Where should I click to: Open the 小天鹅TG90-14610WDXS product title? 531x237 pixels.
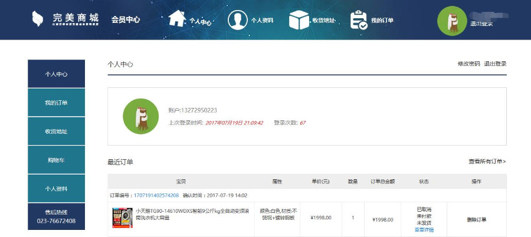click(x=192, y=215)
